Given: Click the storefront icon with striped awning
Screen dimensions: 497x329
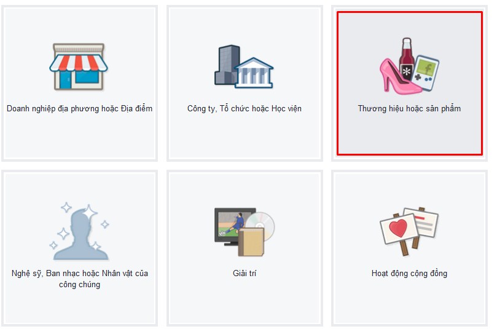Looking at the screenshot, I should point(79,67).
